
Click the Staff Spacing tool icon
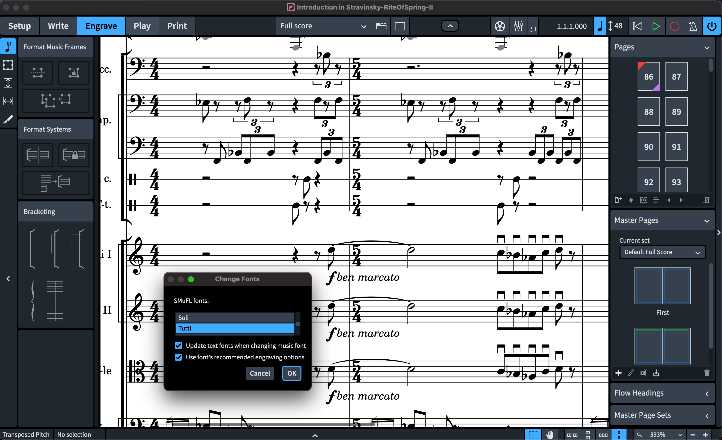8,83
